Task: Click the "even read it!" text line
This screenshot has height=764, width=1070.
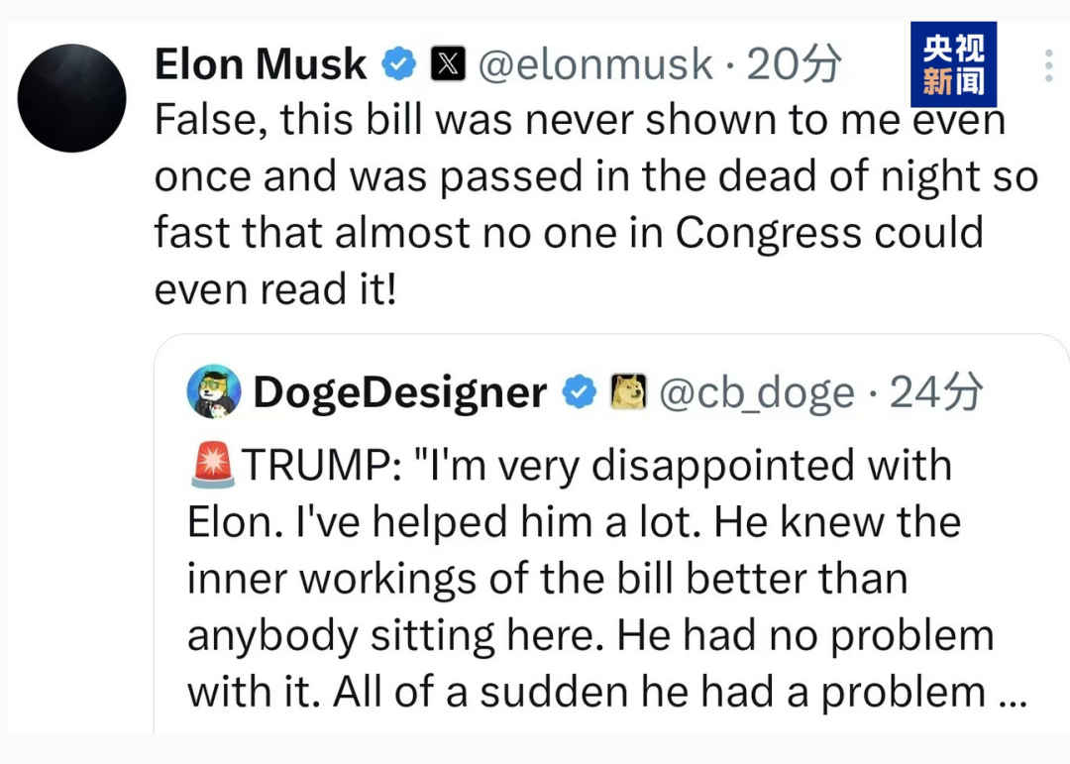Action: pyautogui.click(x=275, y=288)
